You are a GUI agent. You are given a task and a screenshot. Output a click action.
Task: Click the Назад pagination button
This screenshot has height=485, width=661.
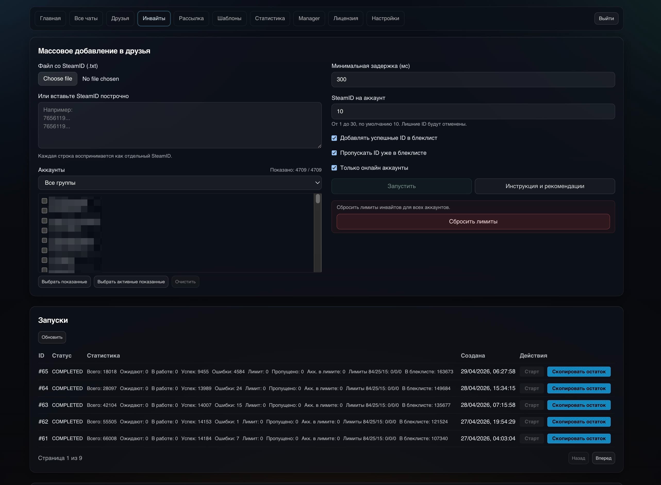(578, 458)
